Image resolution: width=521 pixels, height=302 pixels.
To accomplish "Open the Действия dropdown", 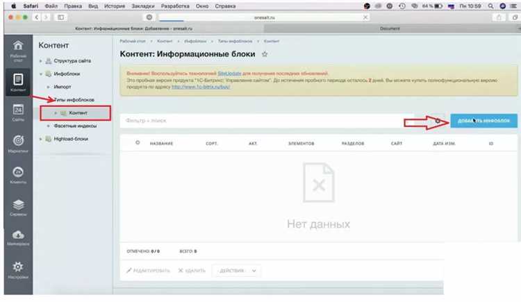I will [x=236, y=271].
